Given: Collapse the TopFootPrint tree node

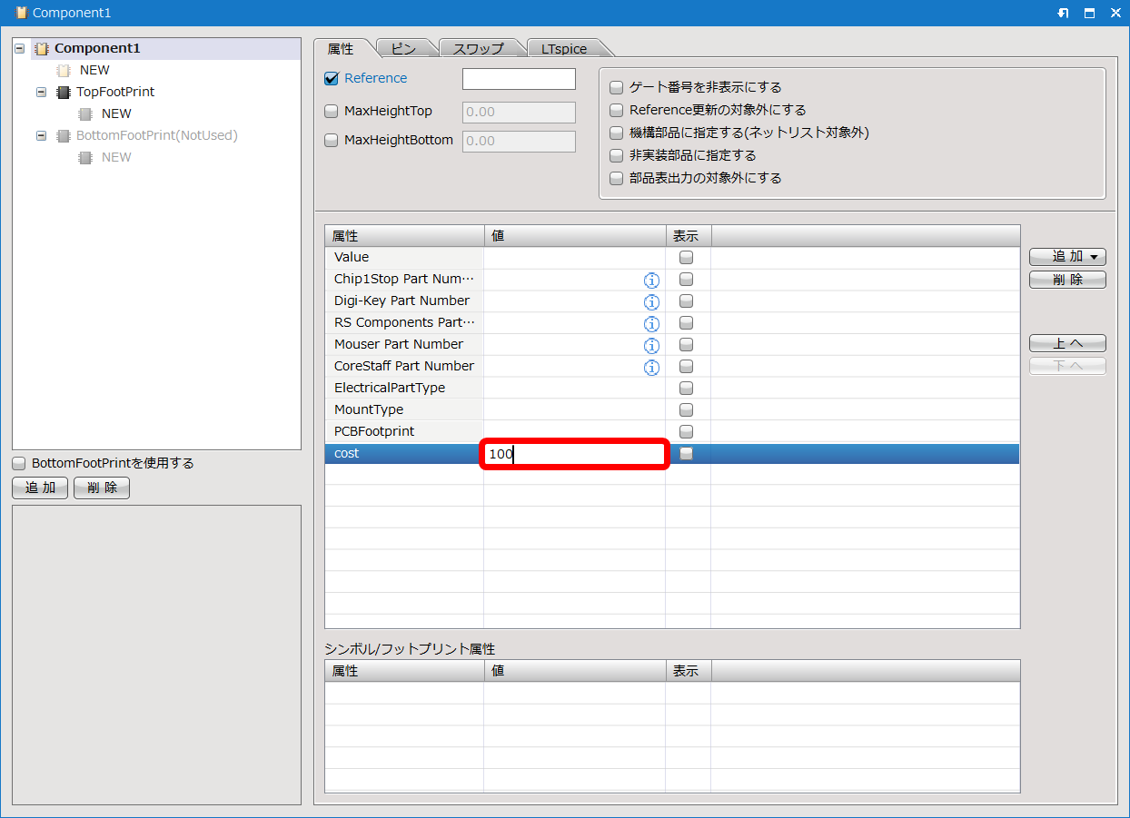Looking at the screenshot, I should (x=41, y=92).
